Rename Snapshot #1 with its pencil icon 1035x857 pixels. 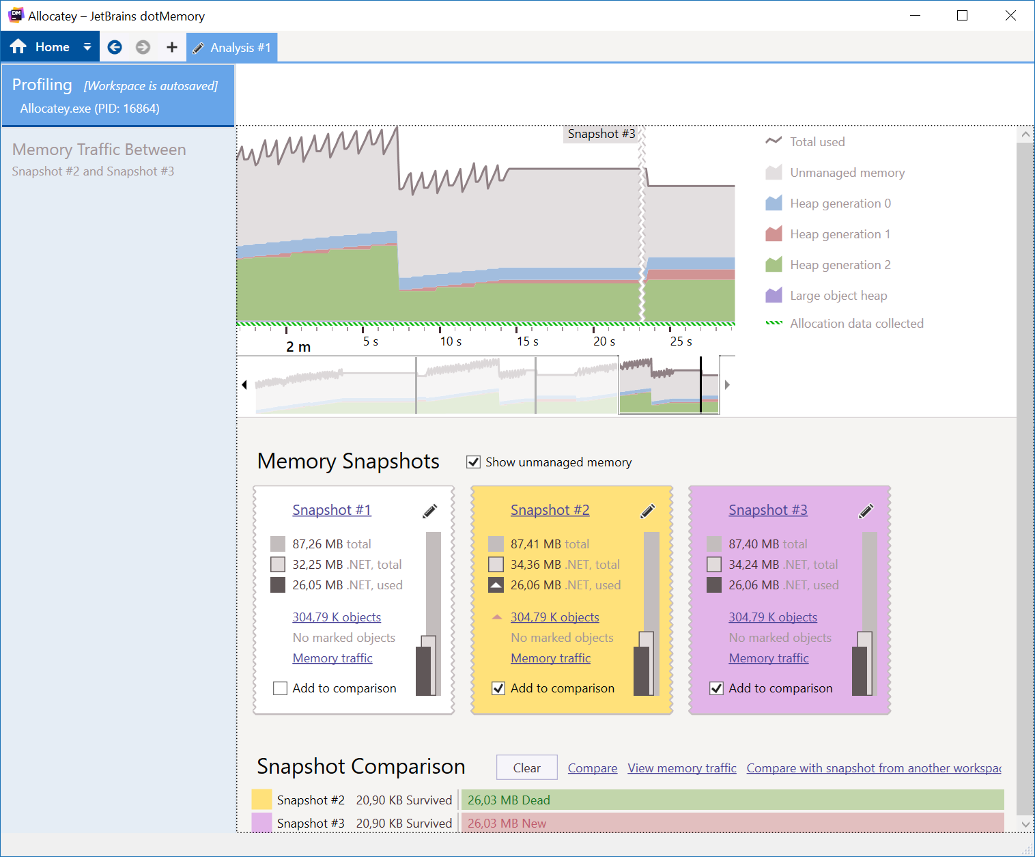[430, 511]
